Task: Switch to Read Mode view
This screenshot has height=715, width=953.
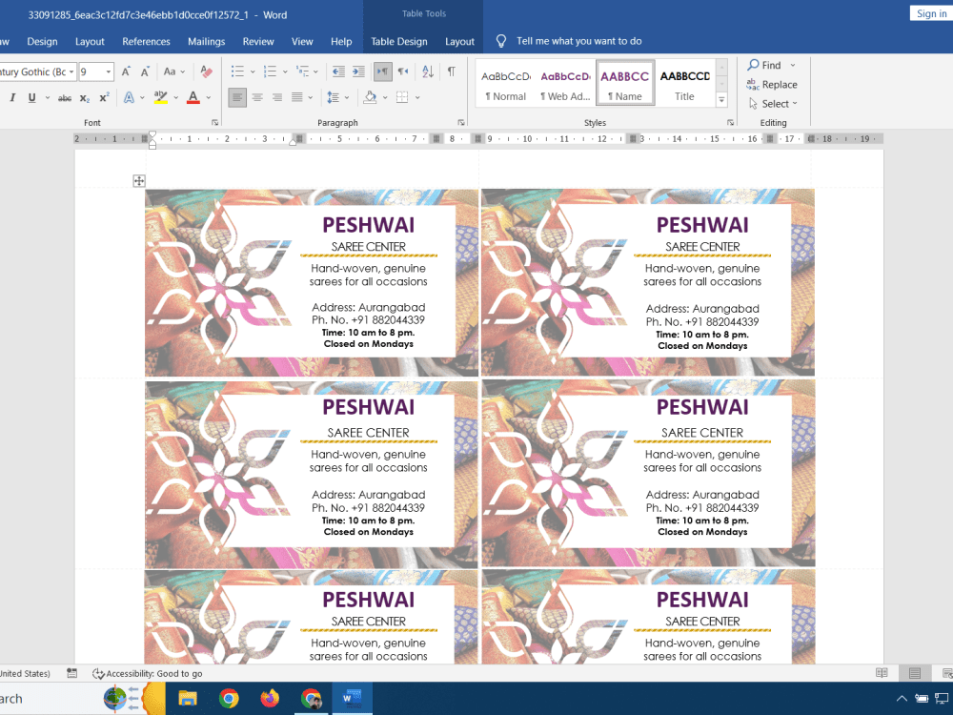Action: pyautogui.click(x=882, y=673)
